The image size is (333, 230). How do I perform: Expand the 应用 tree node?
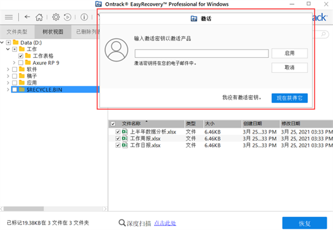tap(8, 83)
